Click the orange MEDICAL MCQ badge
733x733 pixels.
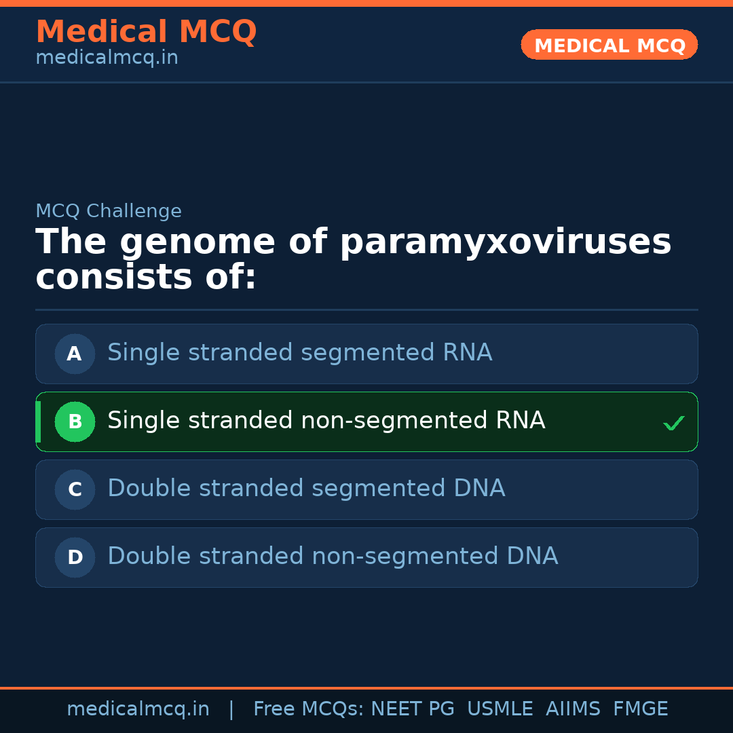tap(609, 45)
